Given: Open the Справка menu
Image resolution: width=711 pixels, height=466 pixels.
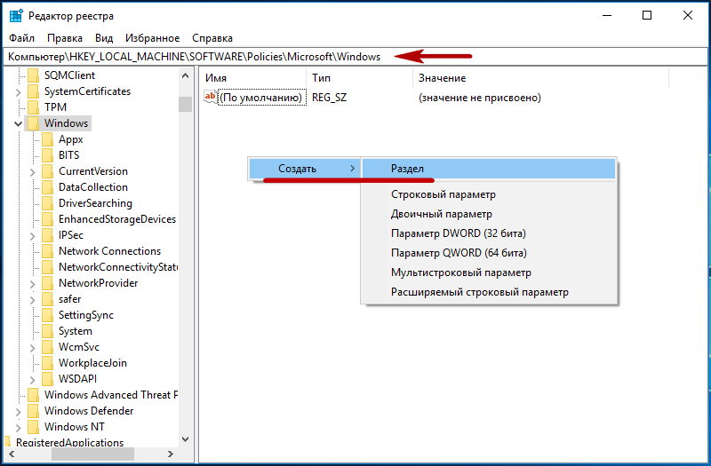Looking at the screenshot, I should point(212,38).
